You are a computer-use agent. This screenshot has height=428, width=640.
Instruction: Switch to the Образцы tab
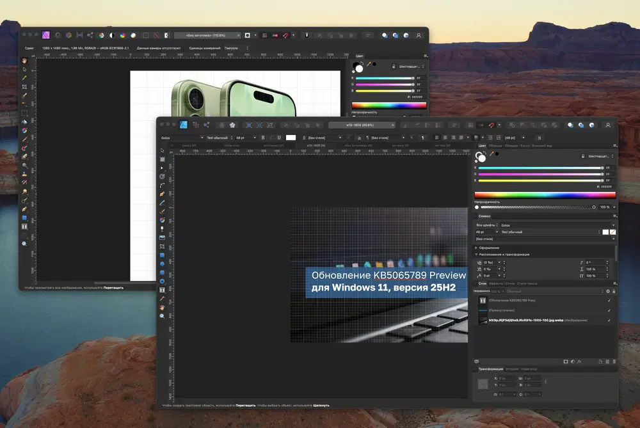[x=495, y=146]
